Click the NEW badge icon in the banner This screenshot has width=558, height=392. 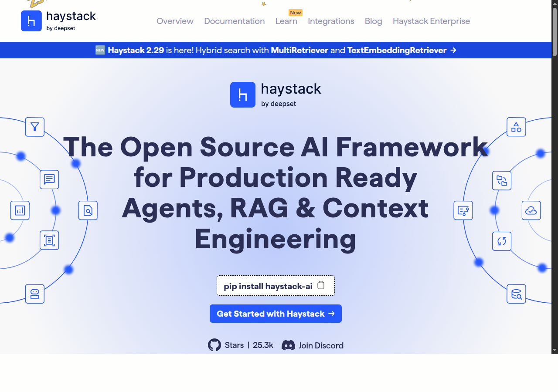tap(100, 50)
